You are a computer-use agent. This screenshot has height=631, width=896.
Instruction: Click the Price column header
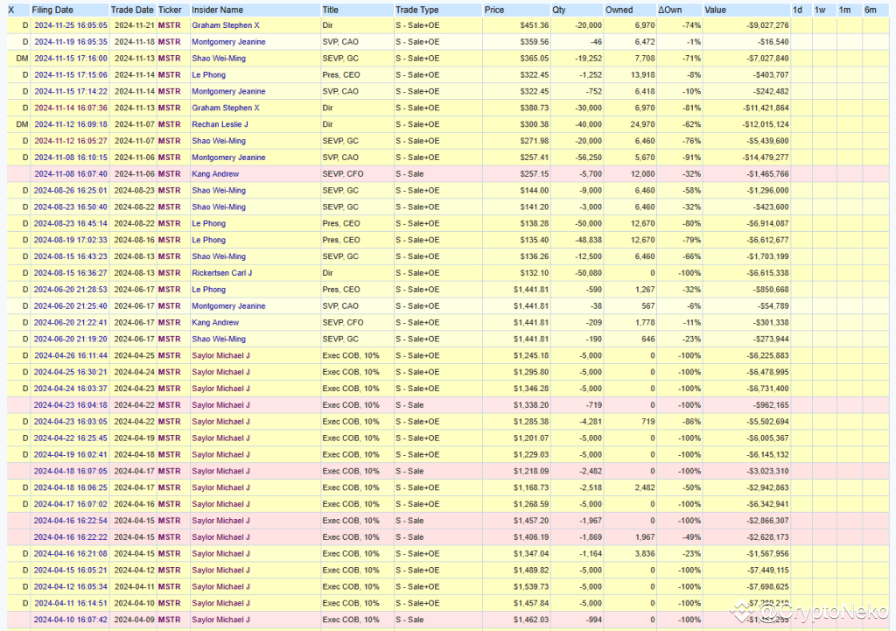(x=494, y=10)
